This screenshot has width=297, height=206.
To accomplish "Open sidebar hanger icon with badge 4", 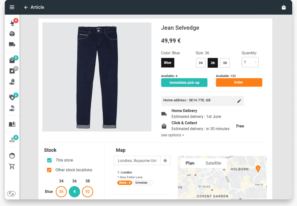I will pos(12,140).
